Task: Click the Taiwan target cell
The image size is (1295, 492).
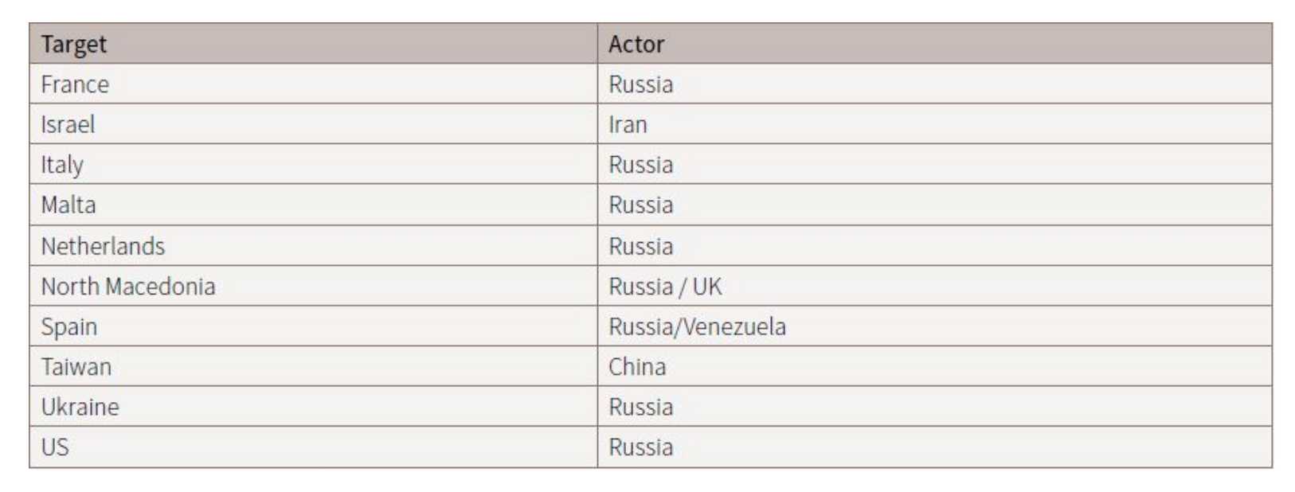Action: pos(76,367)
